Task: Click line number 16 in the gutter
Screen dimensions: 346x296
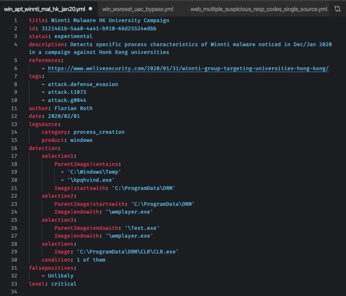Action: [x=14, y=148]
